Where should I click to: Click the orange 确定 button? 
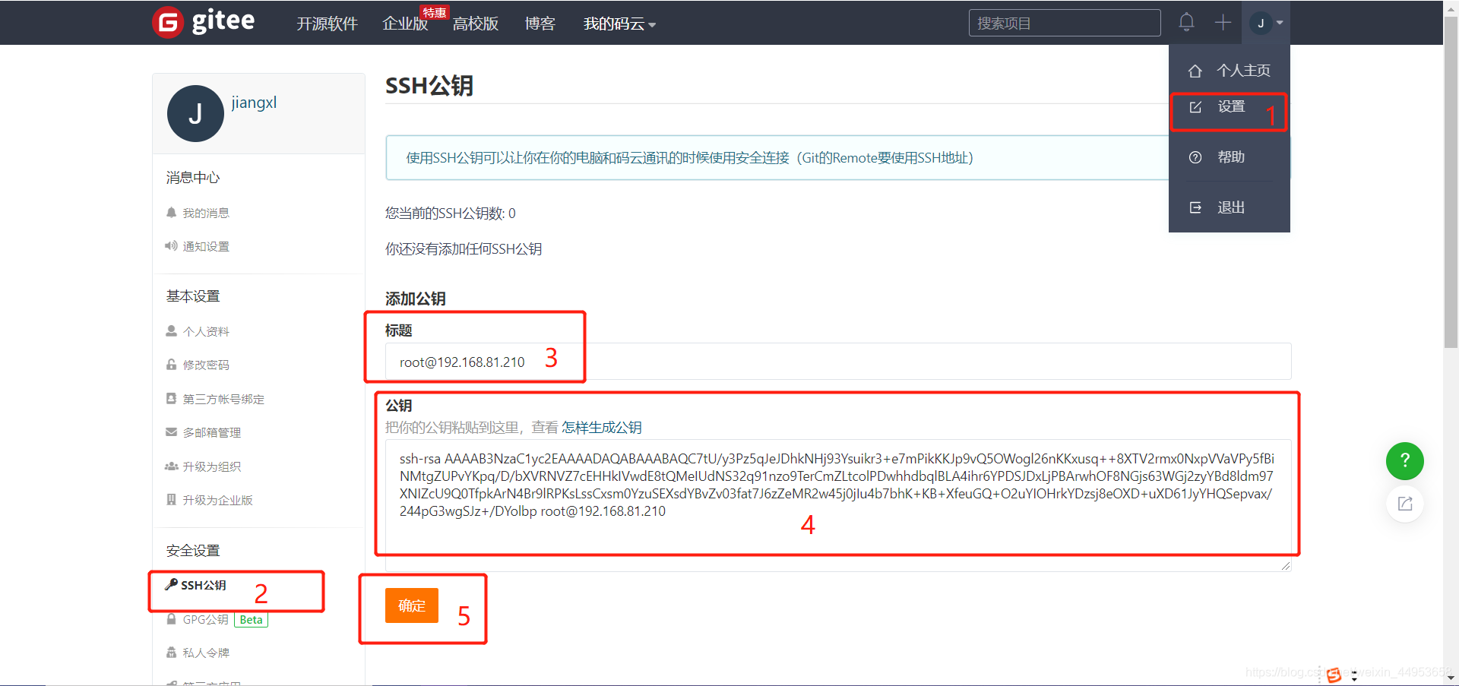point(412,605)
